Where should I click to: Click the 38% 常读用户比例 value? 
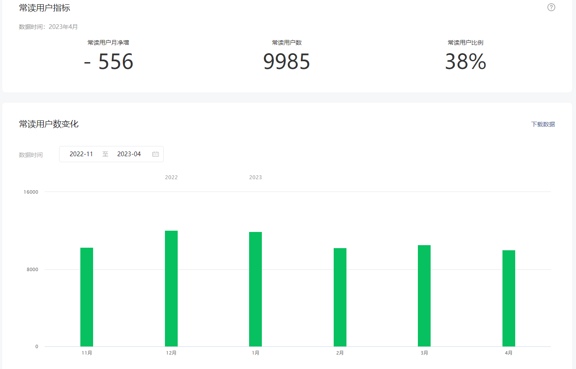[x=465, y=62]
